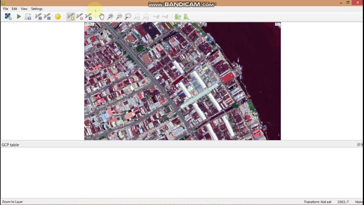Apply local histogram stretch
Image resolution: width=364 pixels, height=205 pixels.
click(x=187, y=17)
